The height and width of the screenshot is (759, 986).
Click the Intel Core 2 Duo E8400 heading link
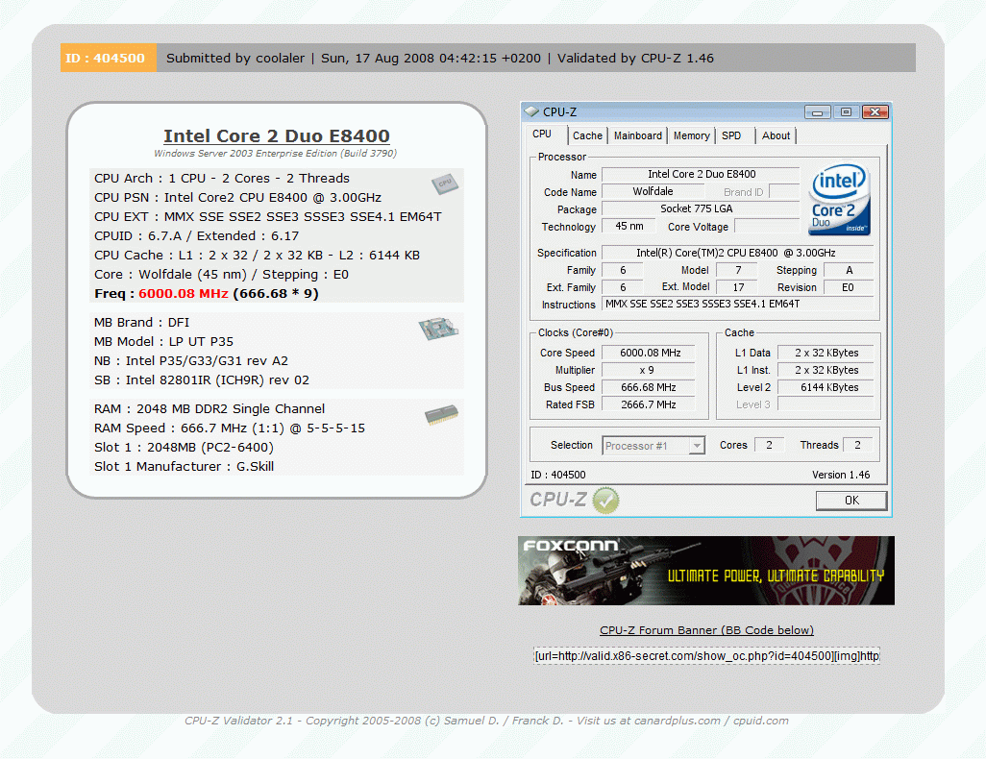[276, 135]
